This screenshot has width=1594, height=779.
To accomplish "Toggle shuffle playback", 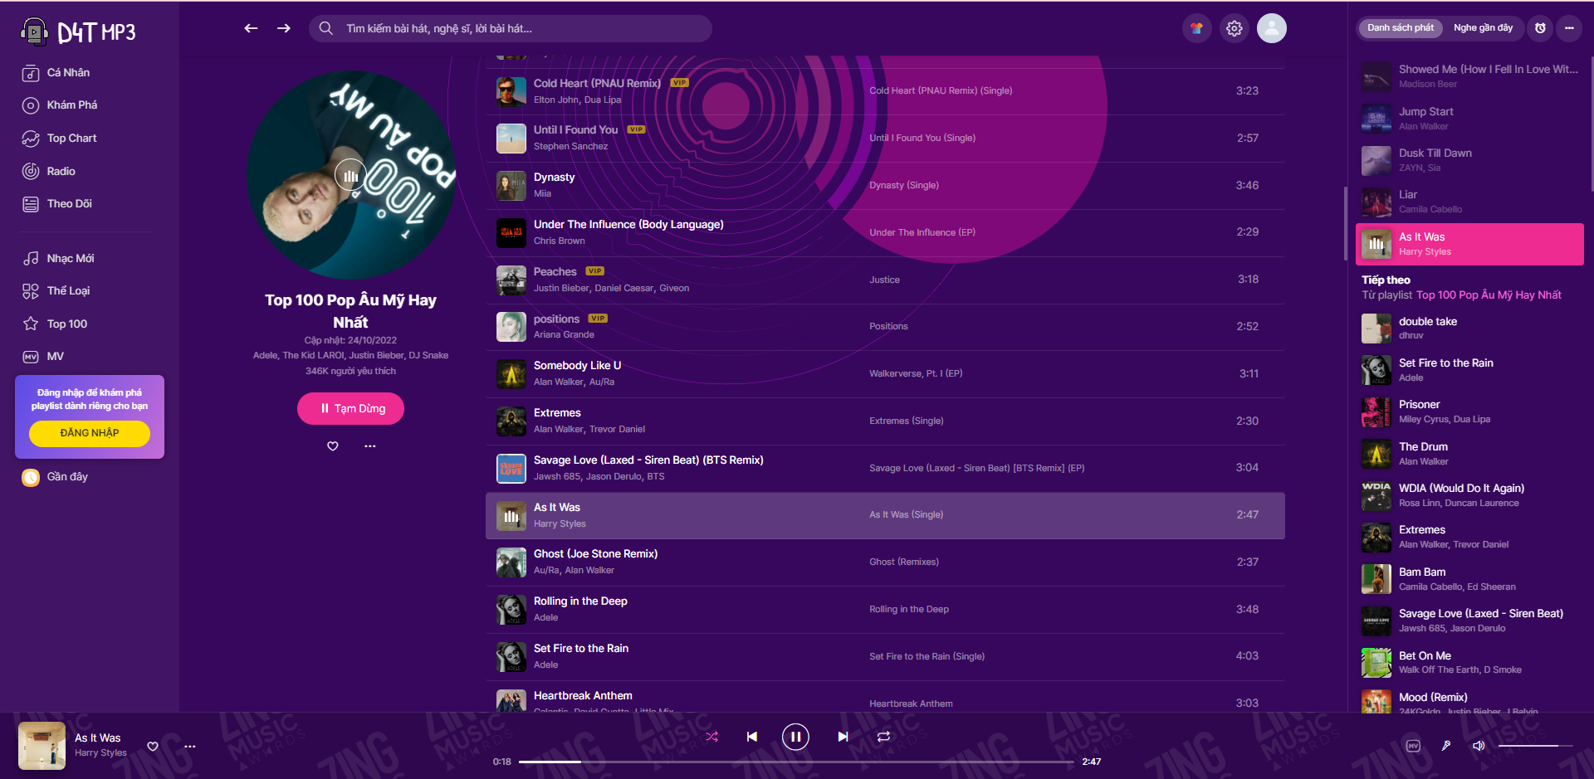I will click(x=712, y=737).
